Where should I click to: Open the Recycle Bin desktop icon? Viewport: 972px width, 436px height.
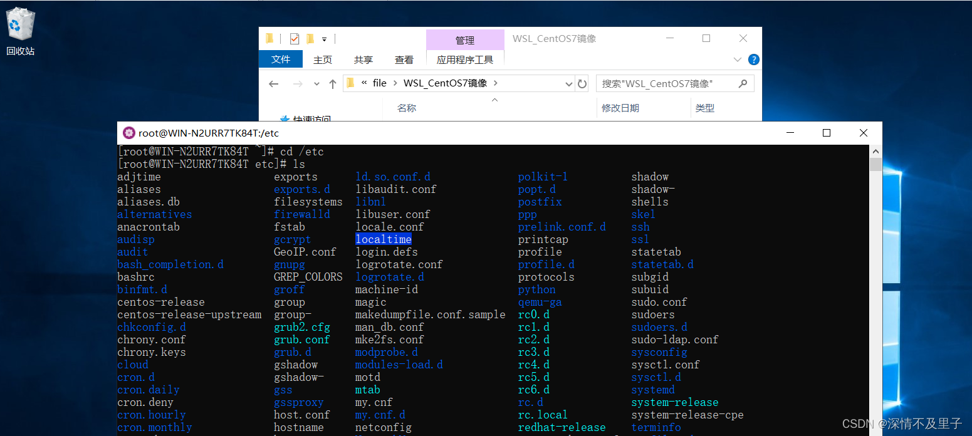(x=21, y=31)
